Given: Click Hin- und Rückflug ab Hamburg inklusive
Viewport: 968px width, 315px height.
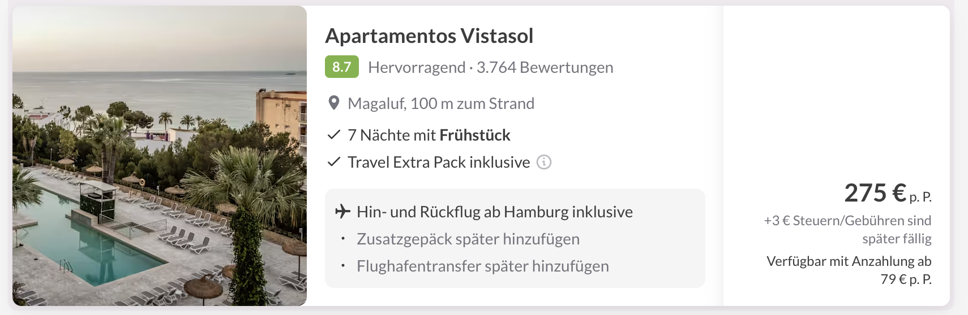Looking at the screenshot, I should [495, 212].
